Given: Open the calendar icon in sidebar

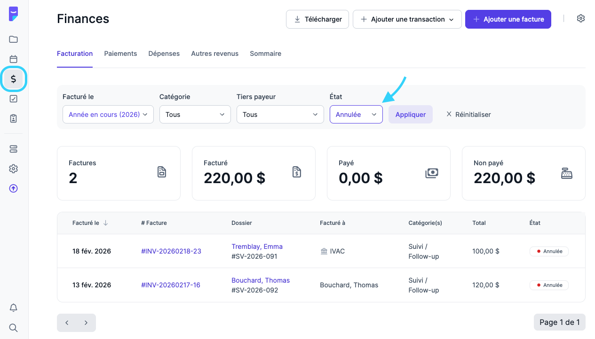Looking at the screenshot, I should tap(14, 59).
